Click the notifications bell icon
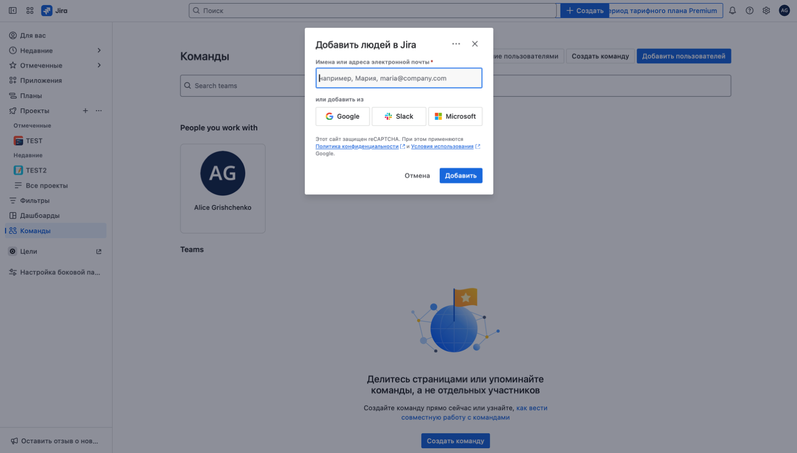The width and height of the screenshot is (797, 453). click(732, 11)
